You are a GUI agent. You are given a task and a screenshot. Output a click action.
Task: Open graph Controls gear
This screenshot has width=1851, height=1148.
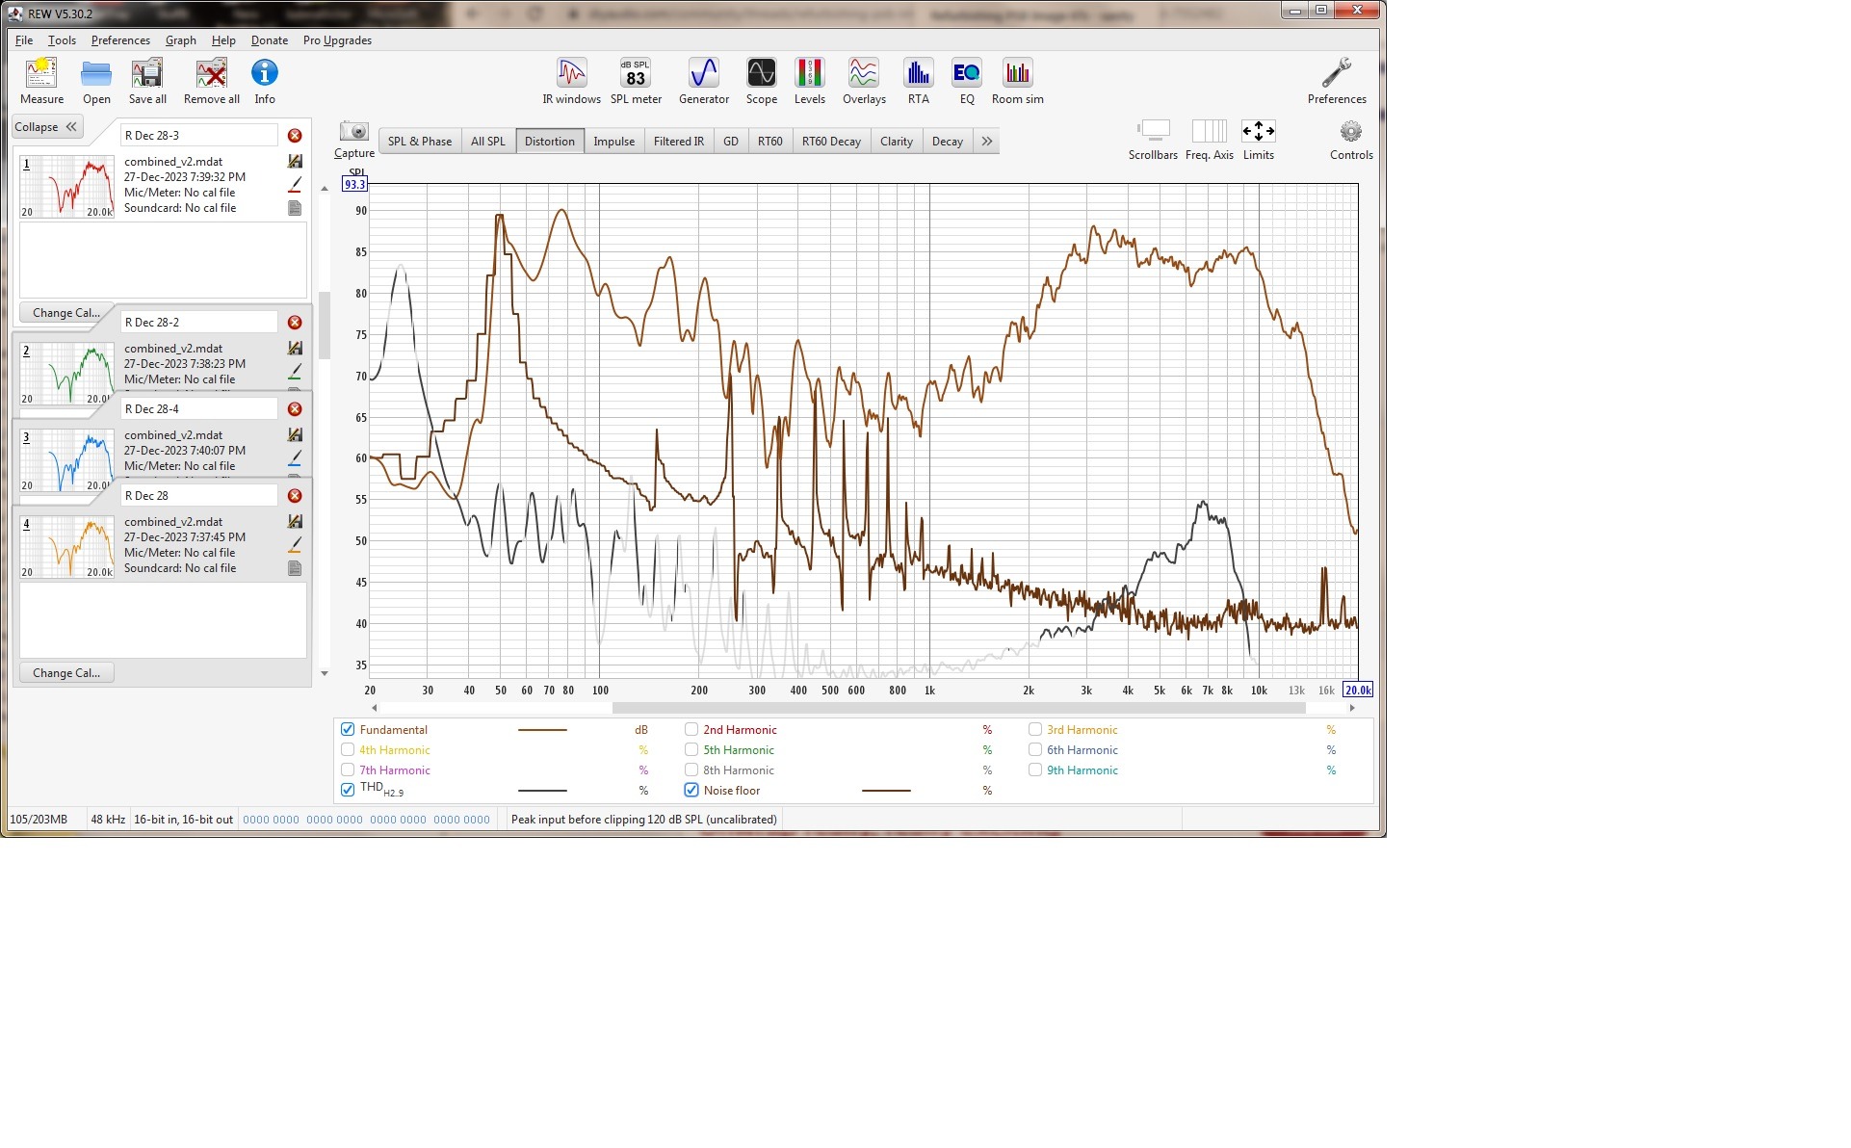pos(1351,141)
